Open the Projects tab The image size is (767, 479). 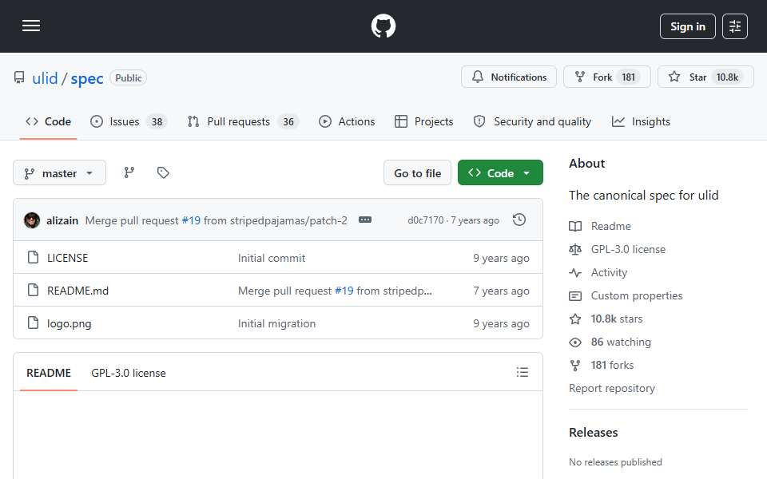424,121
